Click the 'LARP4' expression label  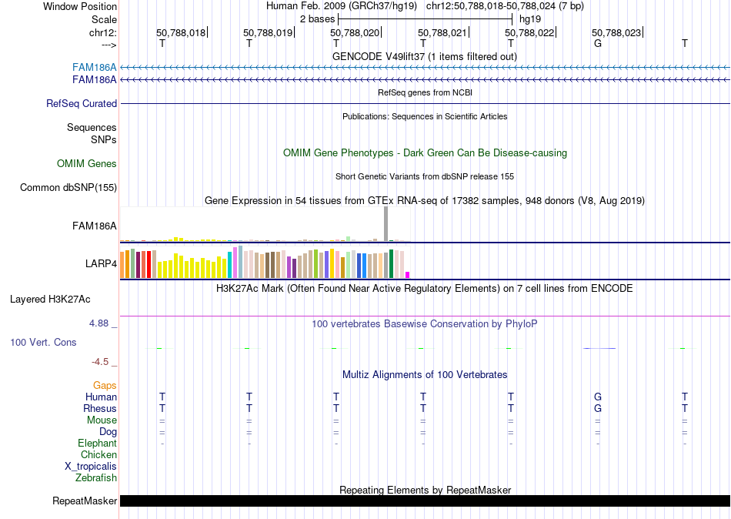[101, 263]
